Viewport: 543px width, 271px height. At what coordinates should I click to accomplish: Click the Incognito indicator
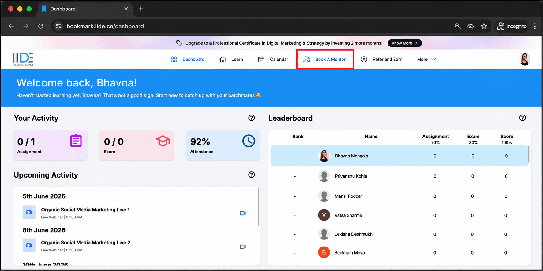(511, 26)
